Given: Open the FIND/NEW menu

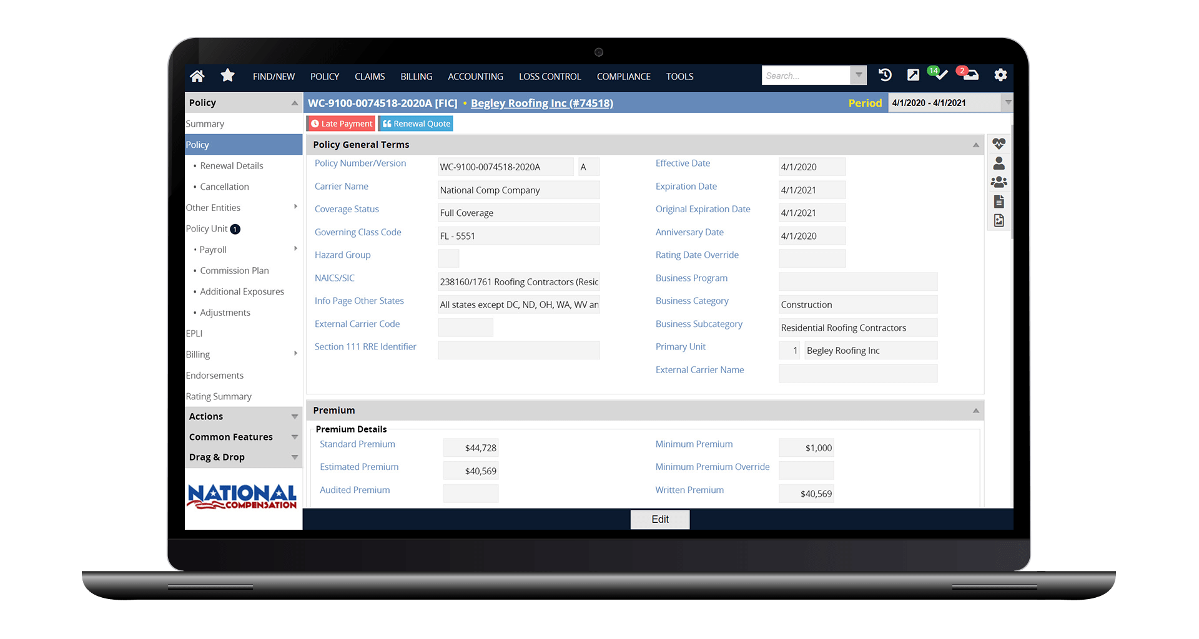Looking at the screenshot, I should [x=274, y=76].
